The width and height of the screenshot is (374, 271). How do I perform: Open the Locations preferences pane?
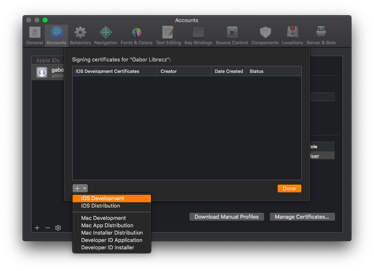point(292,36)
